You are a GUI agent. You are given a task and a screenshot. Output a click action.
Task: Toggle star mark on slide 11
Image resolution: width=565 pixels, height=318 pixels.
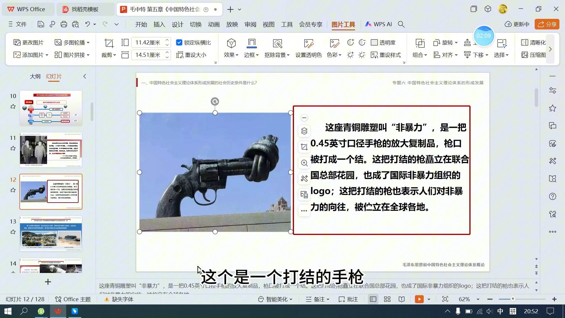pyautogui.click(x=13, y=148)
